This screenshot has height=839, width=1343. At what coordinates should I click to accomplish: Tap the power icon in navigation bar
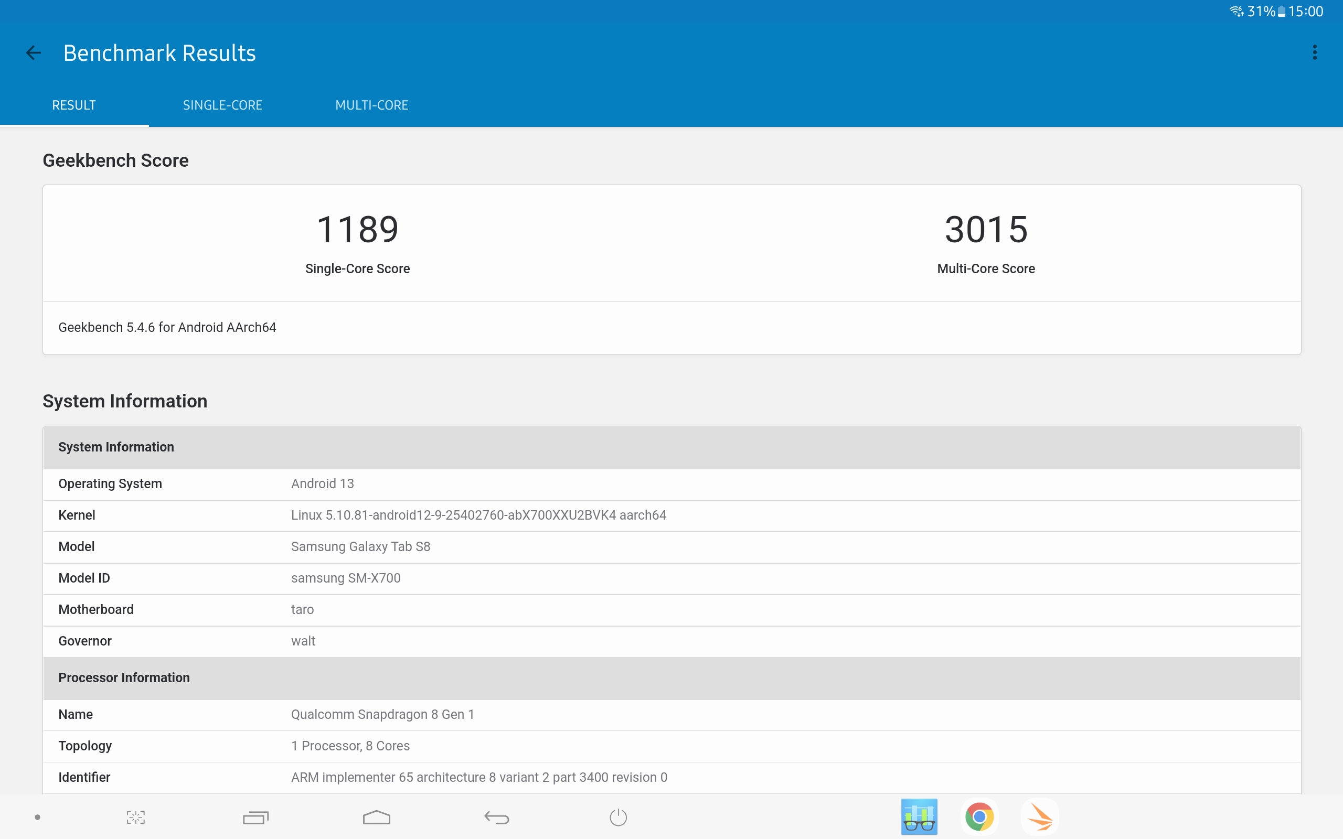click(617, 818)
